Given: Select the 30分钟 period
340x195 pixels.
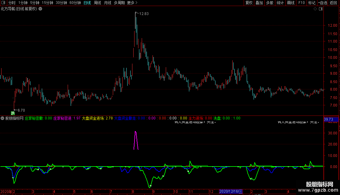Looking at the screenshot, I should (61, 3).
